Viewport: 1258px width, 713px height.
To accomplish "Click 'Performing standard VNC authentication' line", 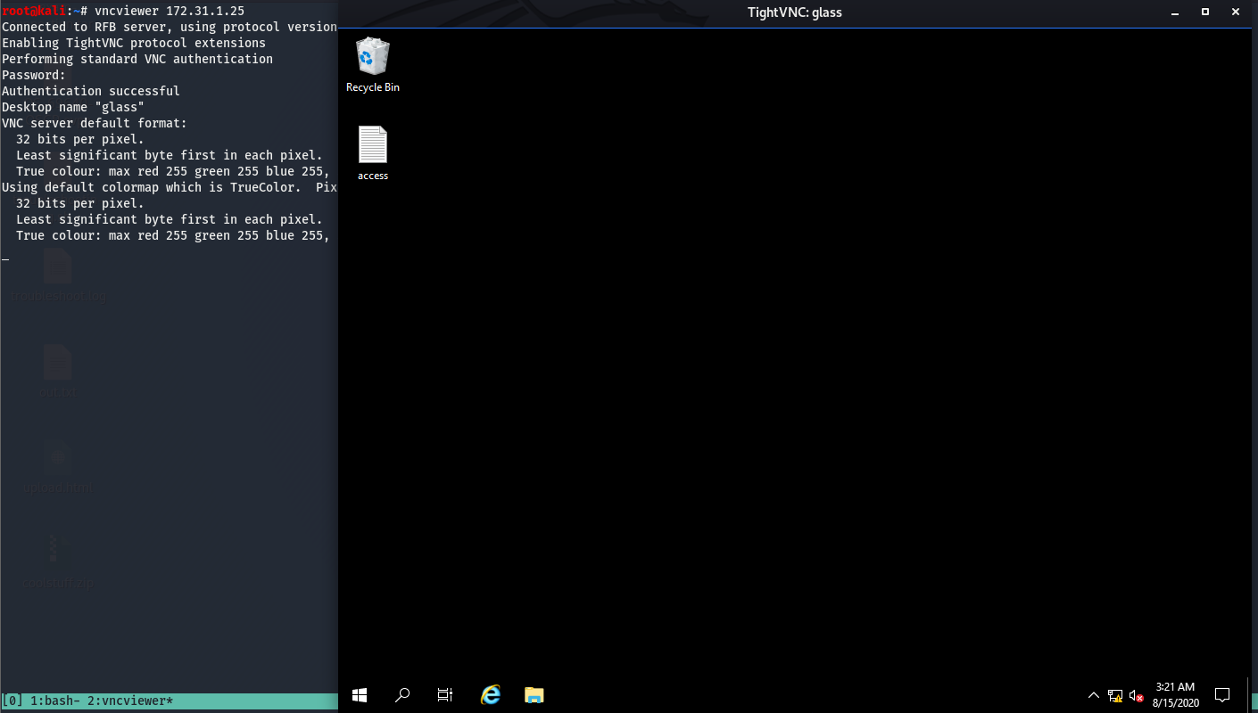I will click(137, 59).
